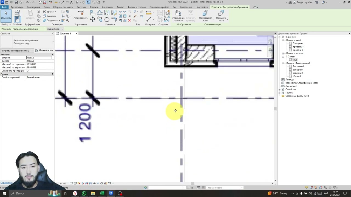Screen dimensions: 351x197
Task: Switch to the Вставить ribbon tab
Action: point(94,7)
